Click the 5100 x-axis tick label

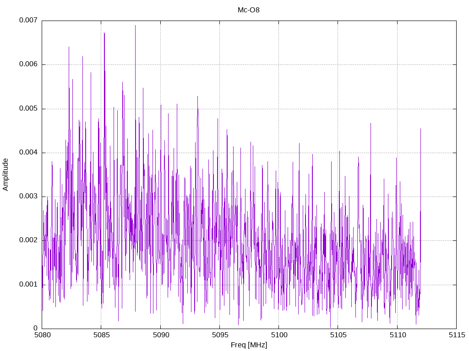point(279,335)
